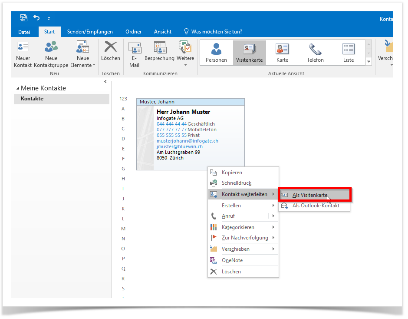Send E-Mail to the contact
Viewport: 408px width, 319px height.
pyautogui.click(x=134, y=54)
